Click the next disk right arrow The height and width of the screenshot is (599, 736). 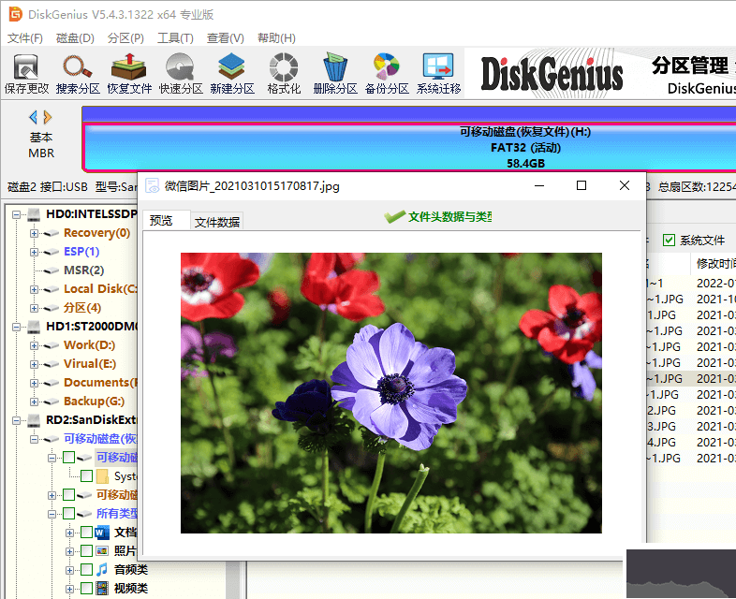48,117
